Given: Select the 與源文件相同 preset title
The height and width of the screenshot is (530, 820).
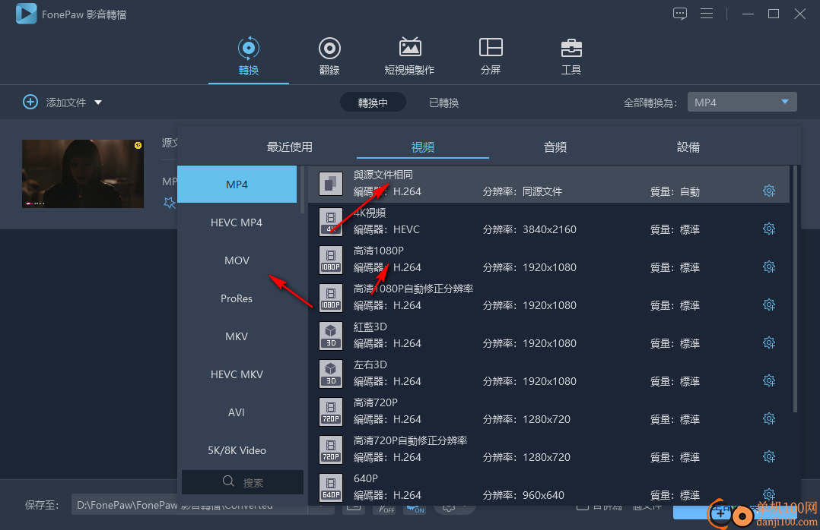Looking at the screenshot, I should 383,175.
